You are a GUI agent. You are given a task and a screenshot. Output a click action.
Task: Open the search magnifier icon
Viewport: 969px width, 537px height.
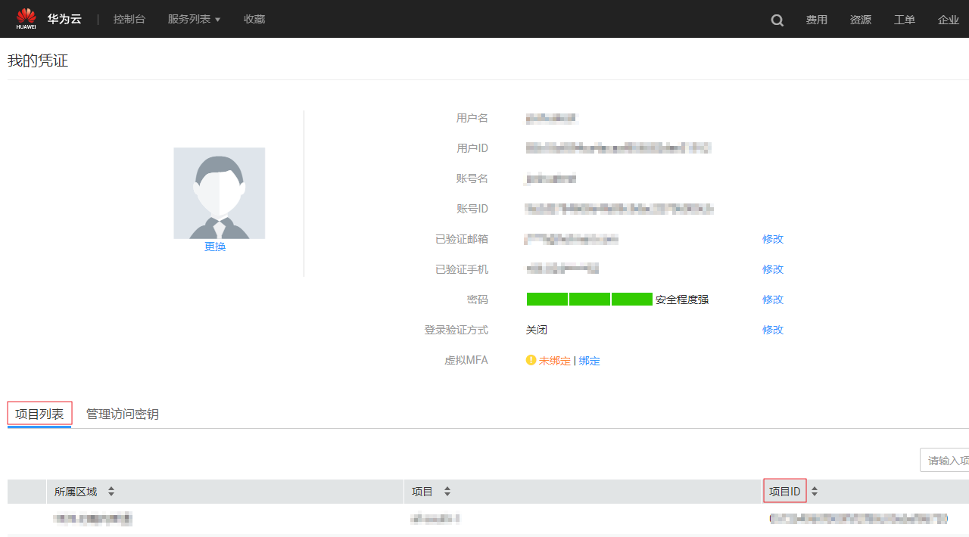click(x=777, y=20)
